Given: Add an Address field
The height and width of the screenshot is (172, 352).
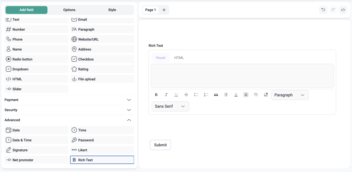Looking at the screenshot, I should (102, 49).
